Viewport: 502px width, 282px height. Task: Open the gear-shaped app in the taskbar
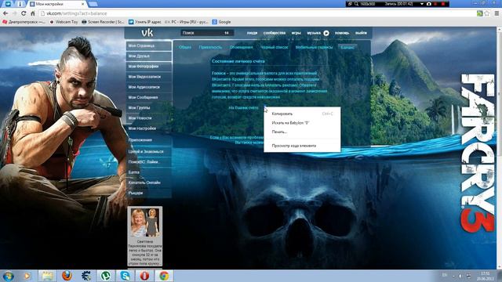pyautogui.click(x=86, y=276)
